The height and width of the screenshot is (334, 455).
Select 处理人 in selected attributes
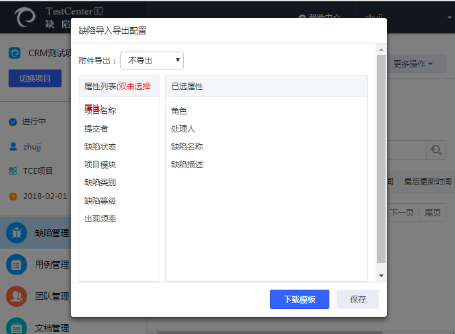[x=183, y=129]
